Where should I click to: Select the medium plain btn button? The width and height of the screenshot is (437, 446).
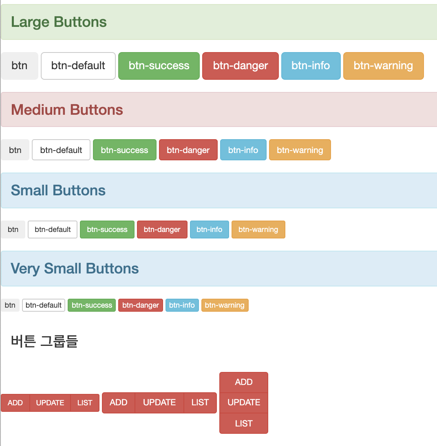(x=15, y=150)
